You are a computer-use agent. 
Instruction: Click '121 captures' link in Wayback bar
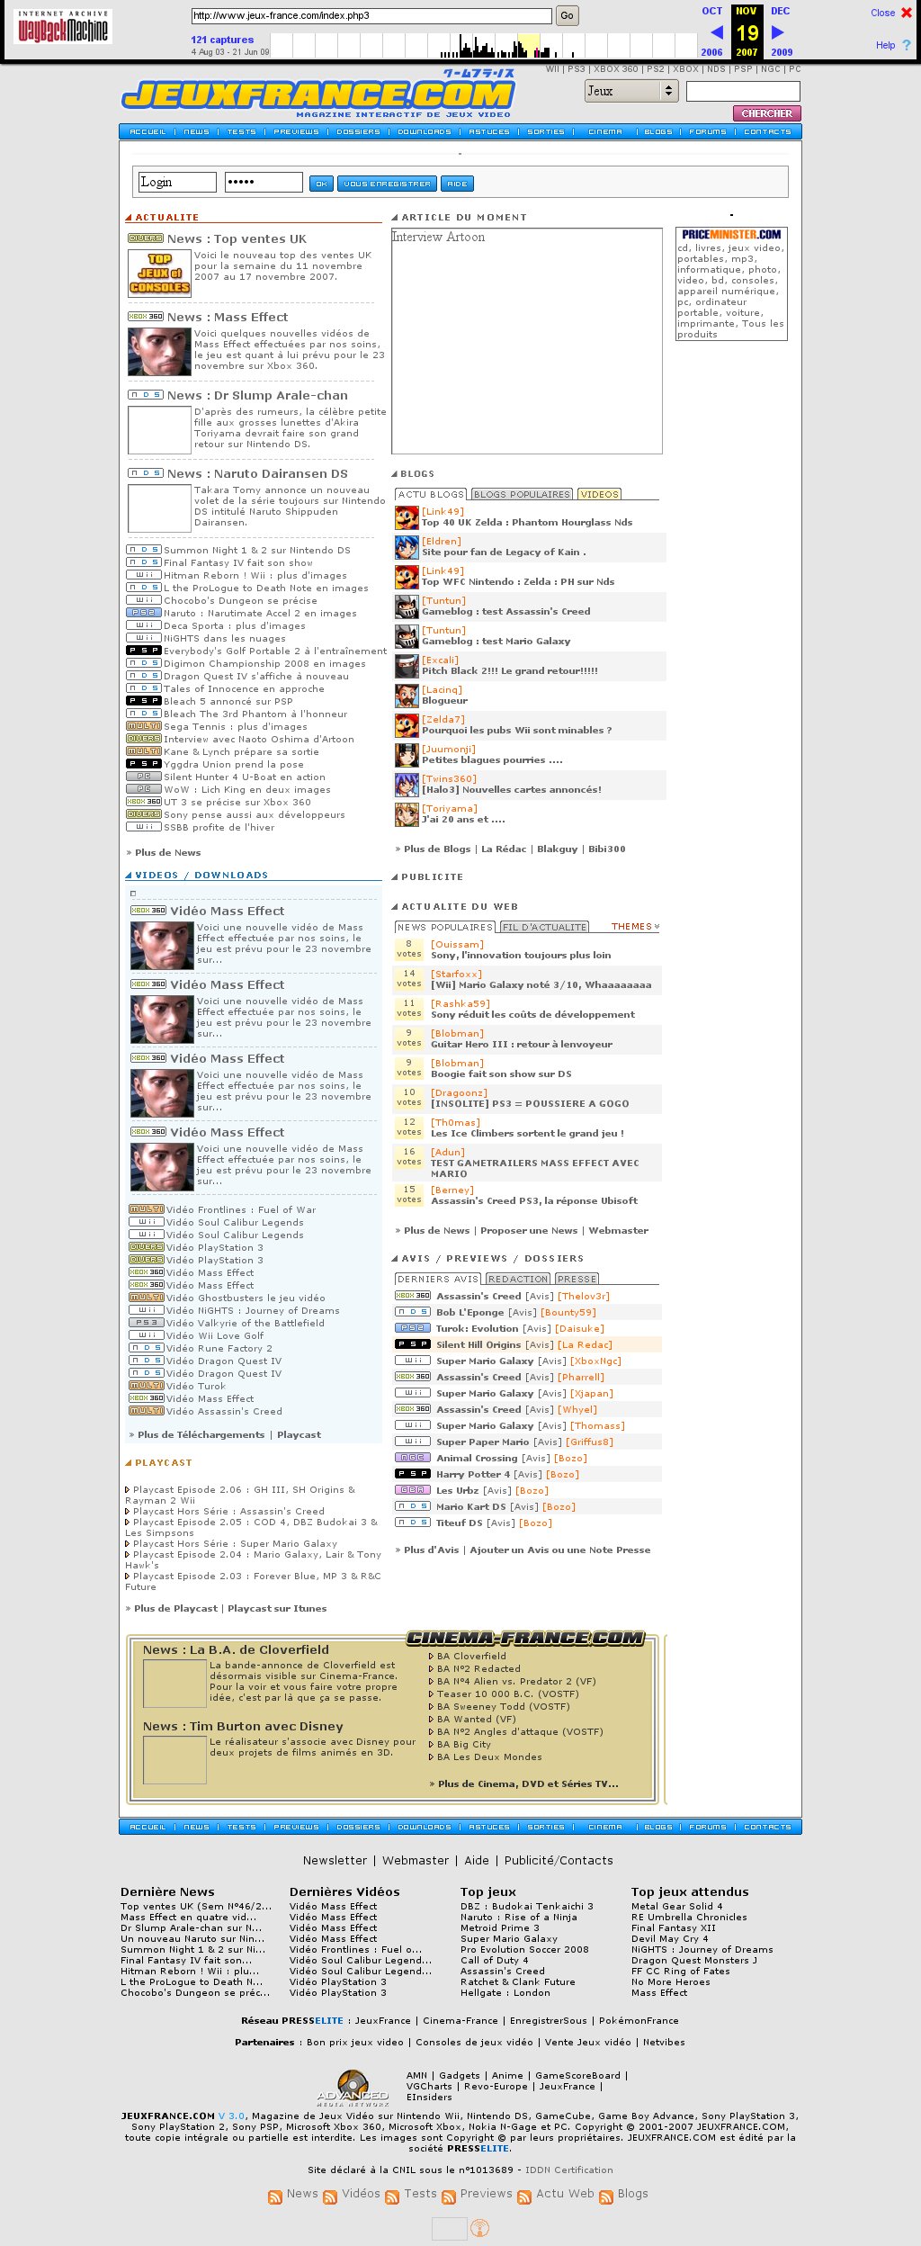[222, 40]
